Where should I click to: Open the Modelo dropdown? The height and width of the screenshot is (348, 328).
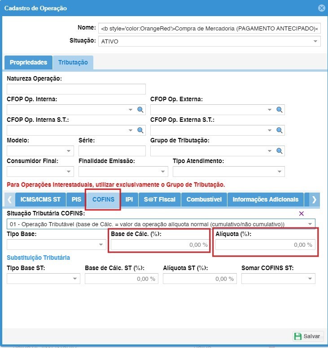(x=69, y=151)
